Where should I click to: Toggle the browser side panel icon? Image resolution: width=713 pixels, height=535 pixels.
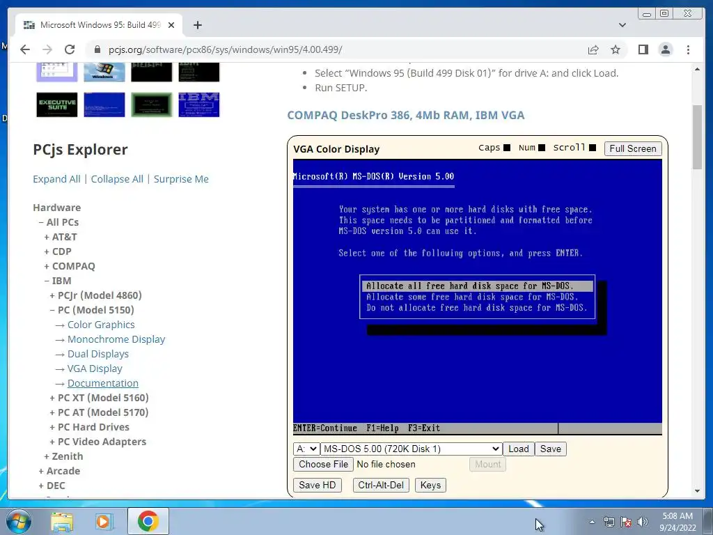tap(643, 49)
